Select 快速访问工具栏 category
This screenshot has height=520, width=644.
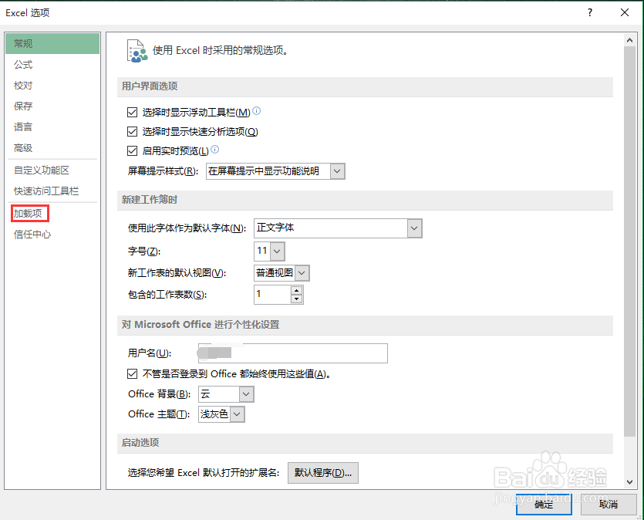52,191
